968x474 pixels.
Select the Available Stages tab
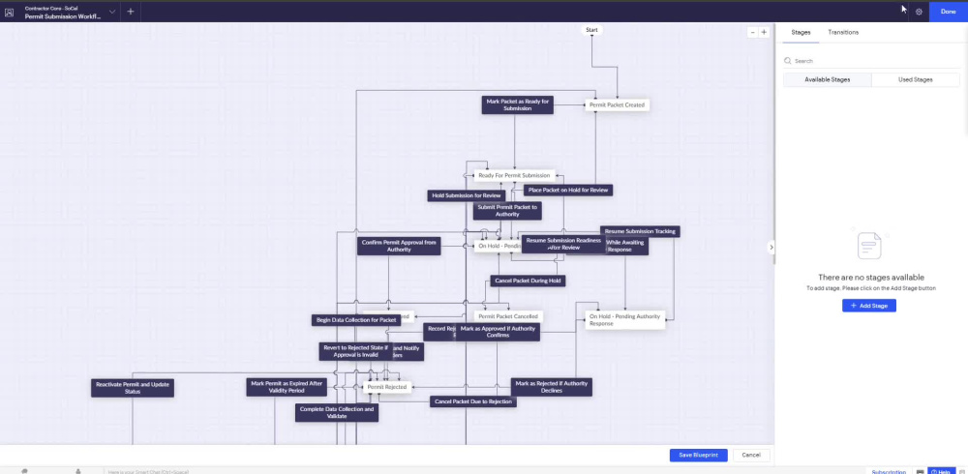[828, 79]
